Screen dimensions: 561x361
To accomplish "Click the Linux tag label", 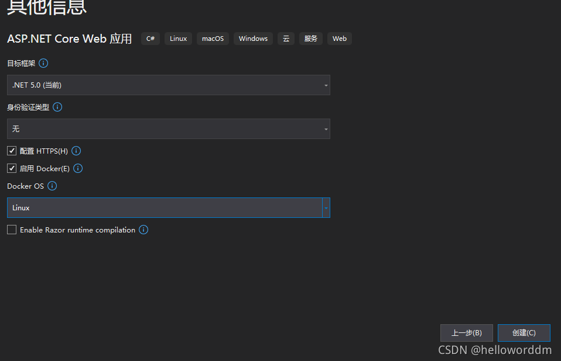I will point(178,39).
